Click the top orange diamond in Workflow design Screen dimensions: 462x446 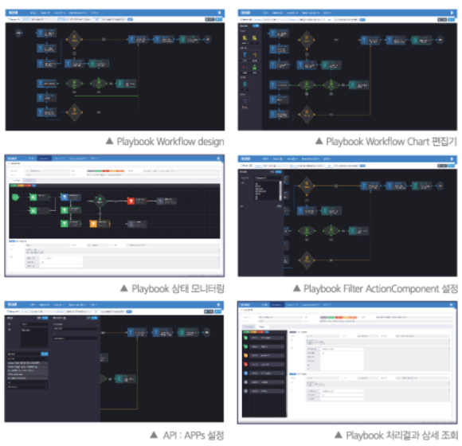point(74,39)
